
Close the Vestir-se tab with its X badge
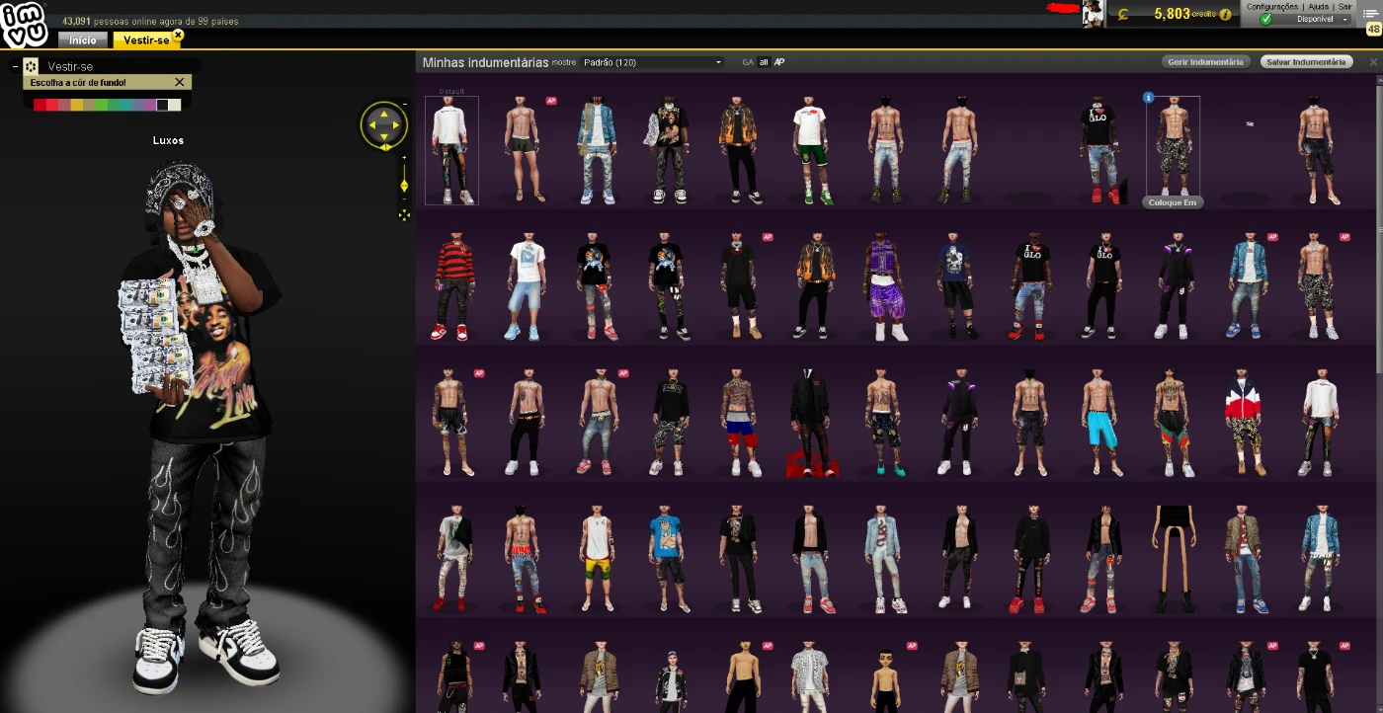(x=178, y=35)
